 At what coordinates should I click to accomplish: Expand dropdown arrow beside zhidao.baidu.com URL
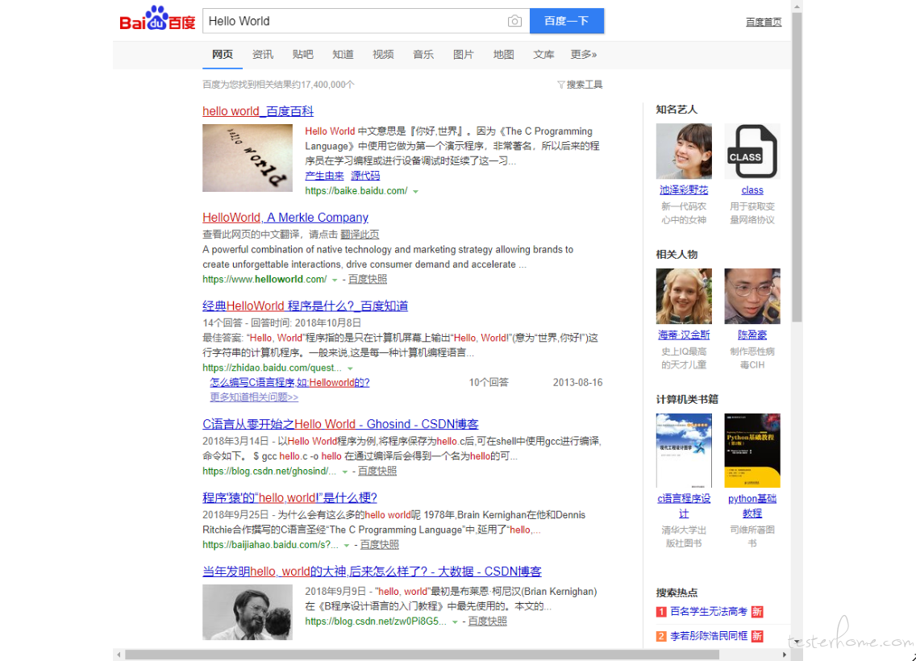tap(351, 368)
